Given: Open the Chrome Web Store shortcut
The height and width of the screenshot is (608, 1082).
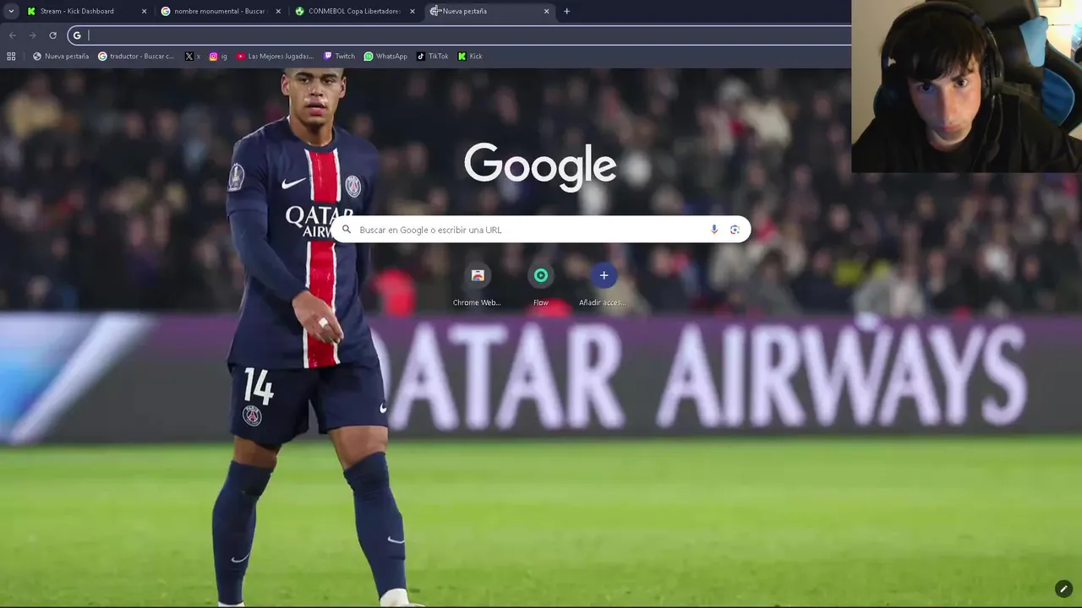Looking at the screenshot, I should click(x=477, y=285).
